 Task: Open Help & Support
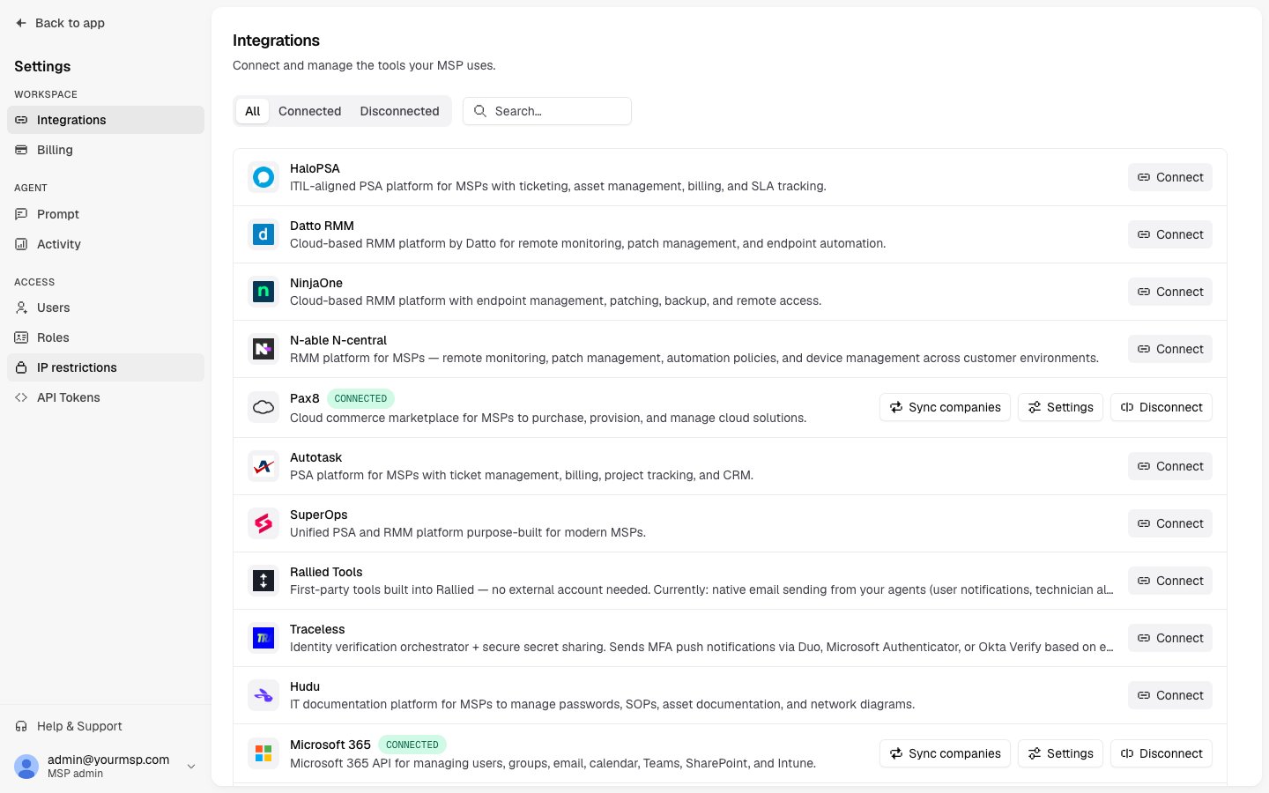click(106, 726)
